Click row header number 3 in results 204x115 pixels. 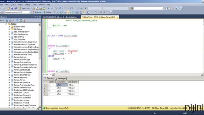tap(46, 91)
